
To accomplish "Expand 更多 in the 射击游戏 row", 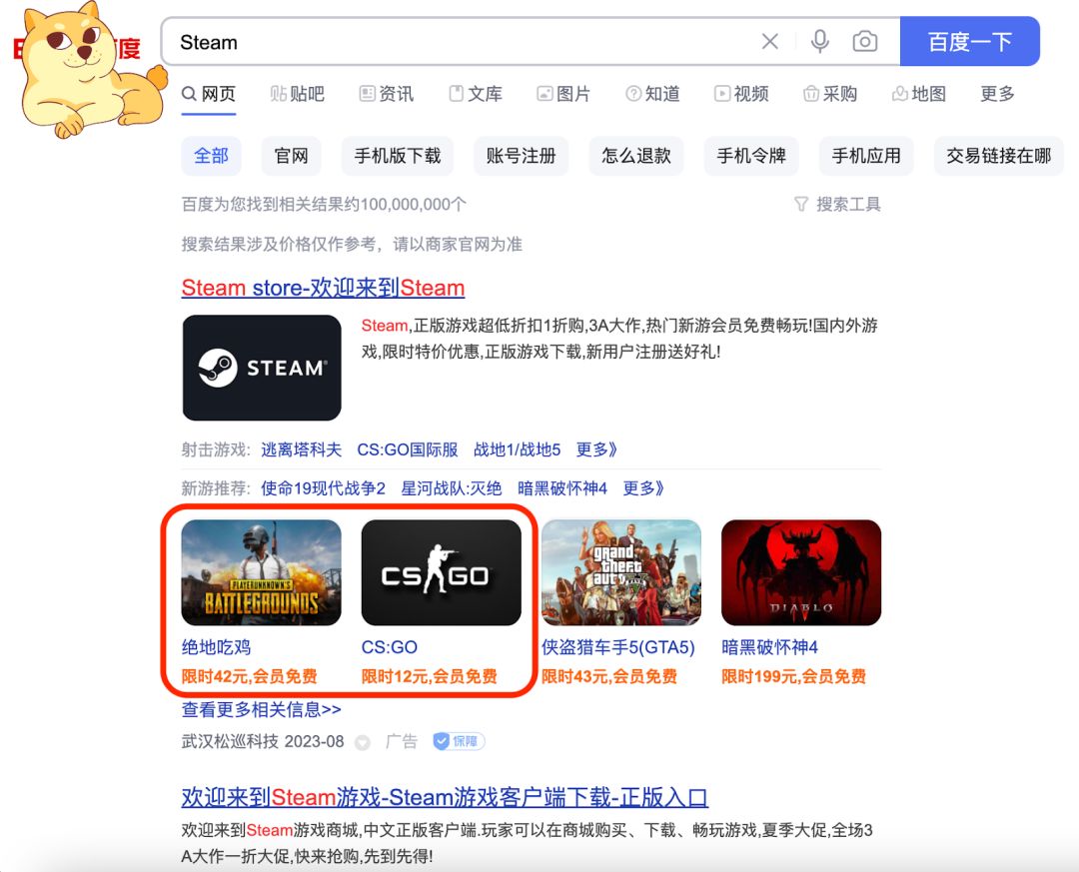I will pos(596,449).
